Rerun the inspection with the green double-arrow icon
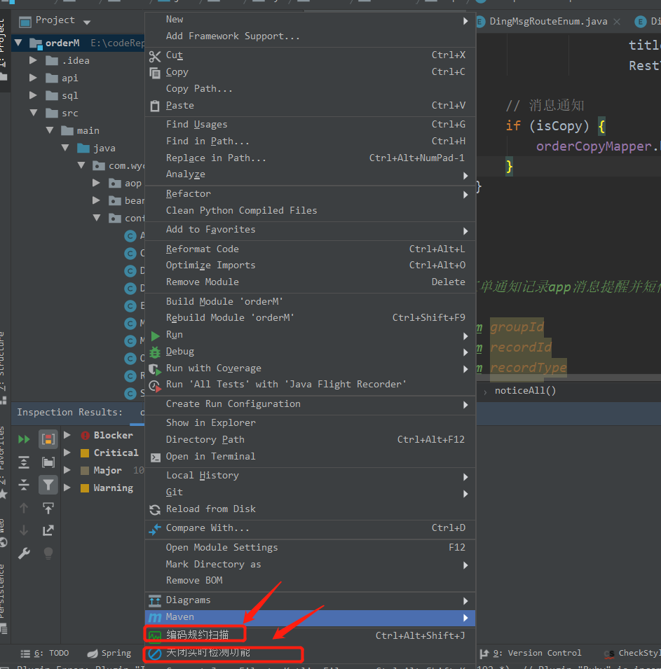The height and width of the screenshot is (669, 661). point(23,439)
